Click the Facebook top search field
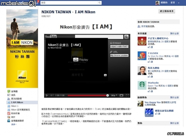This screenshot has width=186, height=136. point(71,3)
